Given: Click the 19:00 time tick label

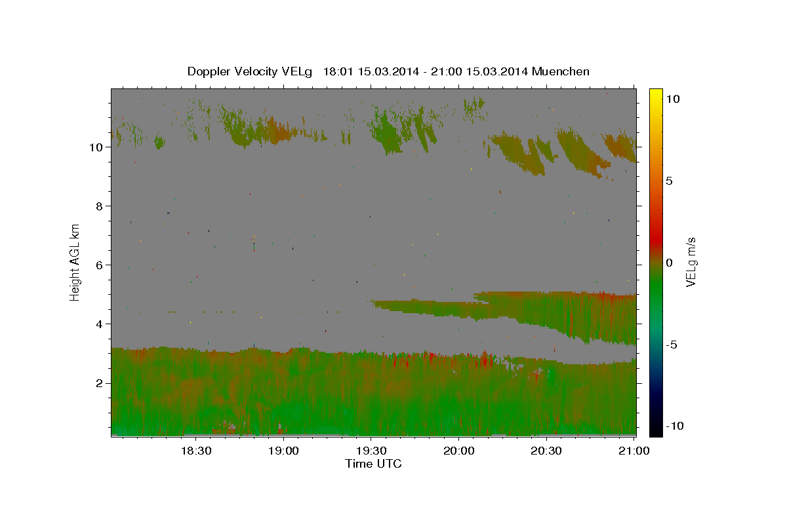Looking at the screenshot, I should tap(283, 451).
